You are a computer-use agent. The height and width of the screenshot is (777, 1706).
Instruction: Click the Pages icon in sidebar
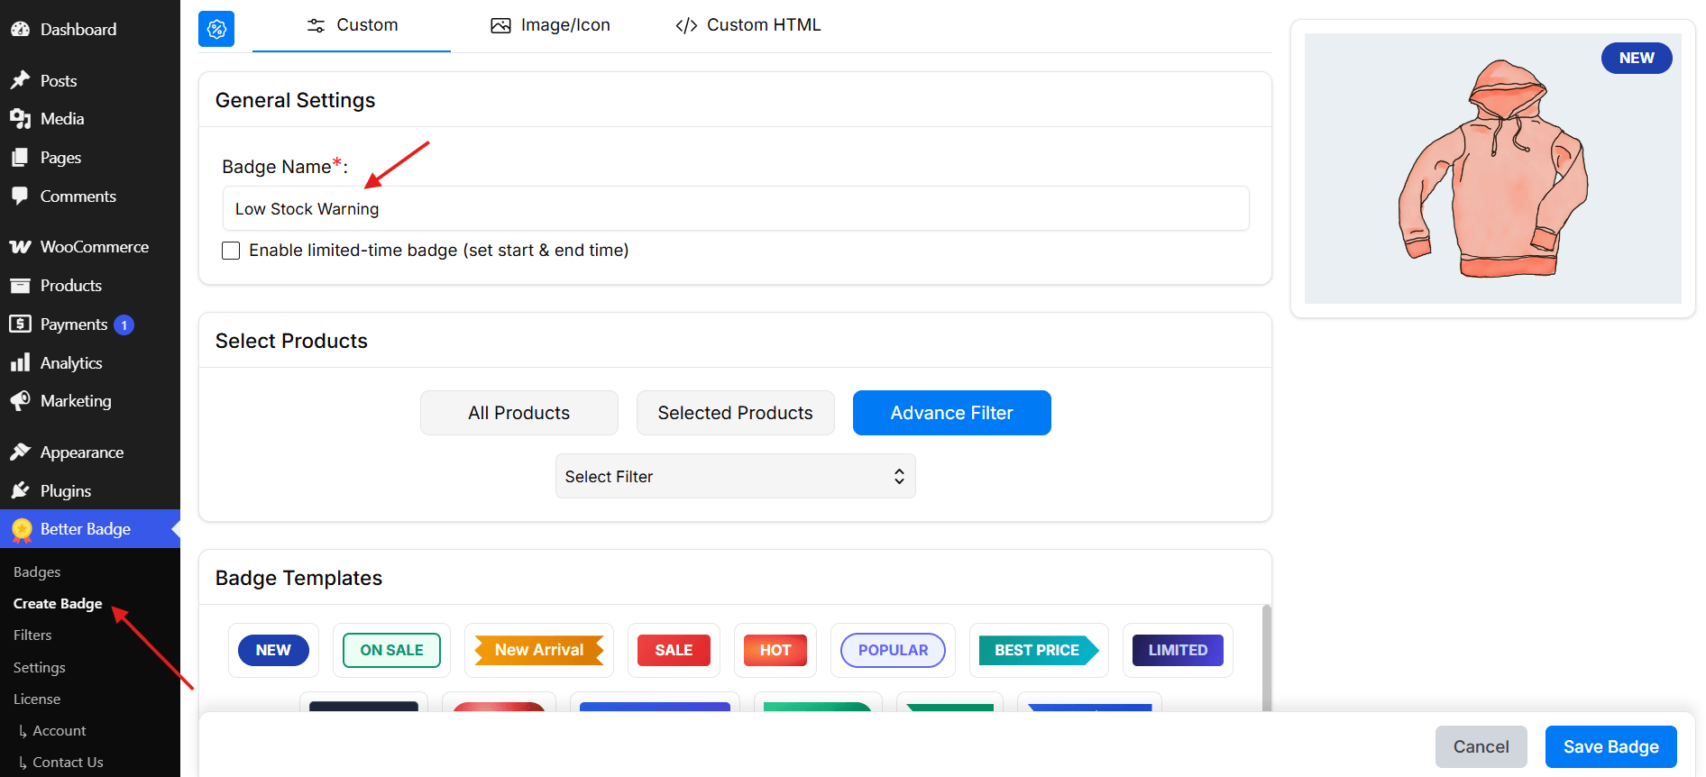pyautogui.click(x=20, y=157)
